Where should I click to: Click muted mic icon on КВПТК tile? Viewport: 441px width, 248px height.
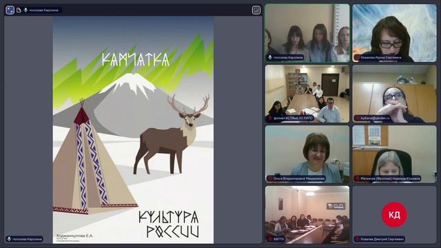[270, 239]
